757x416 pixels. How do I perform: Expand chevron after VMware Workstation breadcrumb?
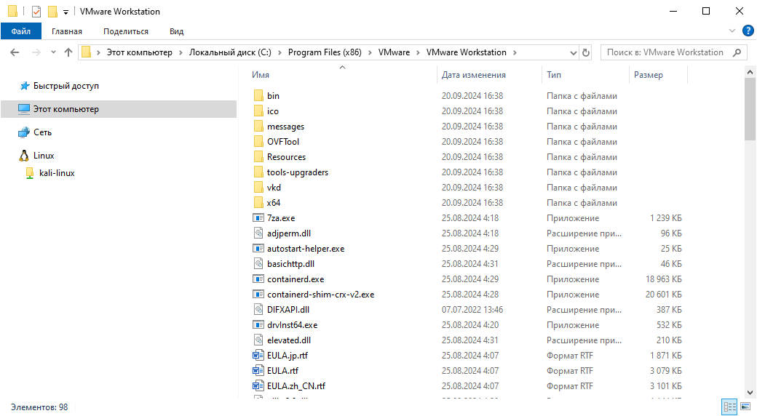coord(515,52)
